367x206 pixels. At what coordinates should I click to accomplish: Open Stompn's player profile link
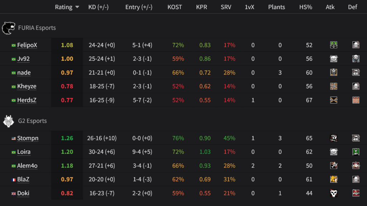pos(28,138)
